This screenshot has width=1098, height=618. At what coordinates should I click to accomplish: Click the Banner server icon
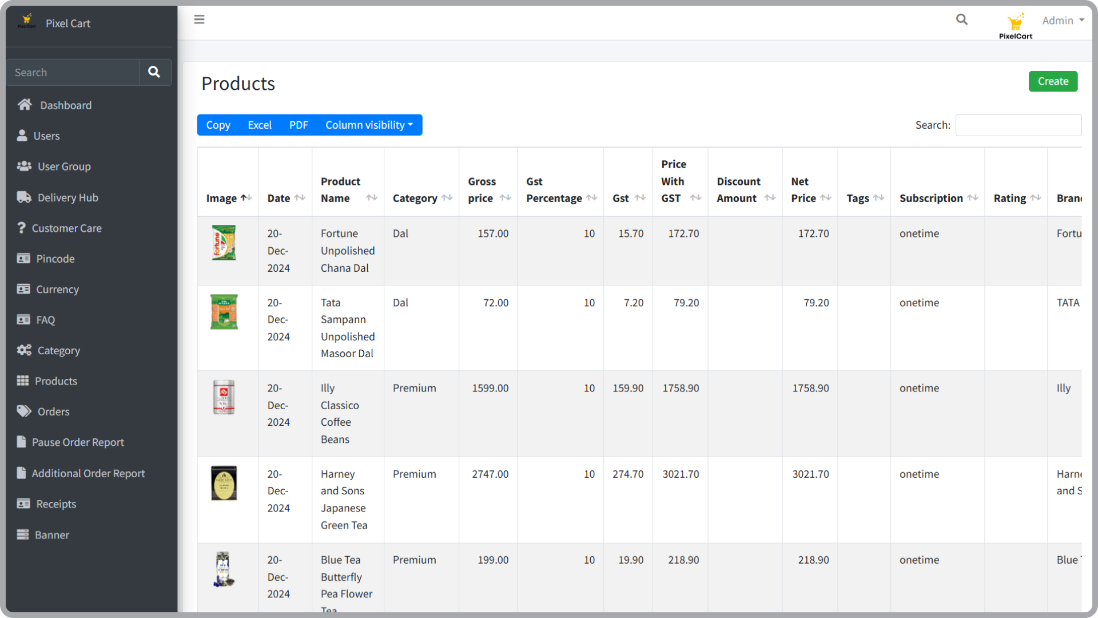point(22,534)
